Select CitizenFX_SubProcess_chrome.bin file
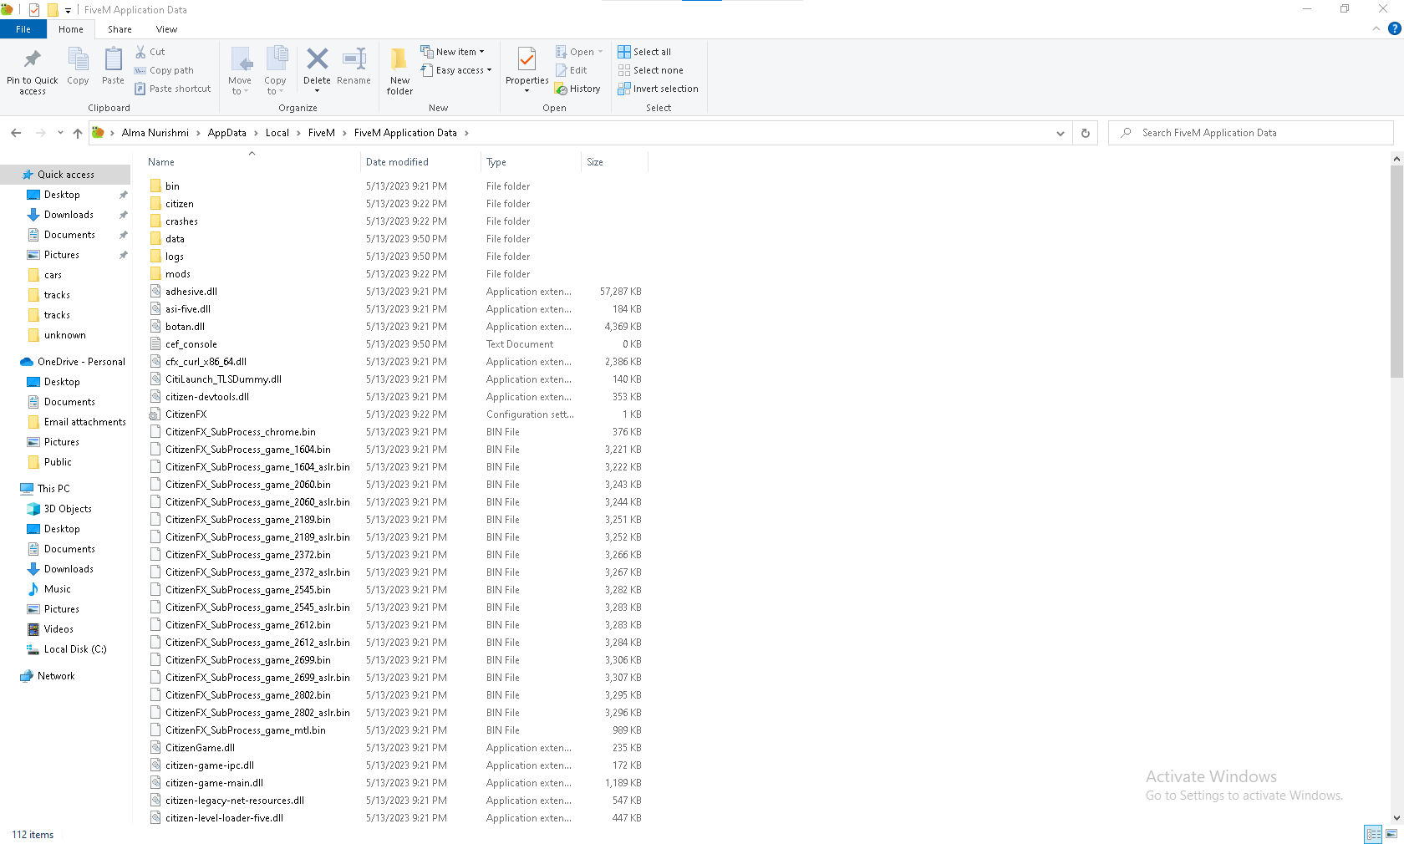 [x=241, y=432]
